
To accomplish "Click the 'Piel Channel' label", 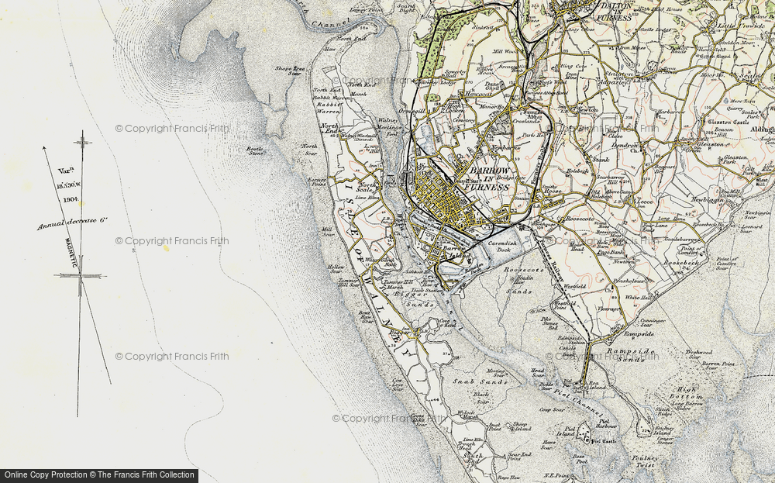I will [x=578, y=402].
